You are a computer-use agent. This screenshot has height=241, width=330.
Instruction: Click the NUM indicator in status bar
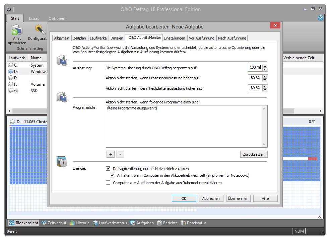[x=299, y=231]
